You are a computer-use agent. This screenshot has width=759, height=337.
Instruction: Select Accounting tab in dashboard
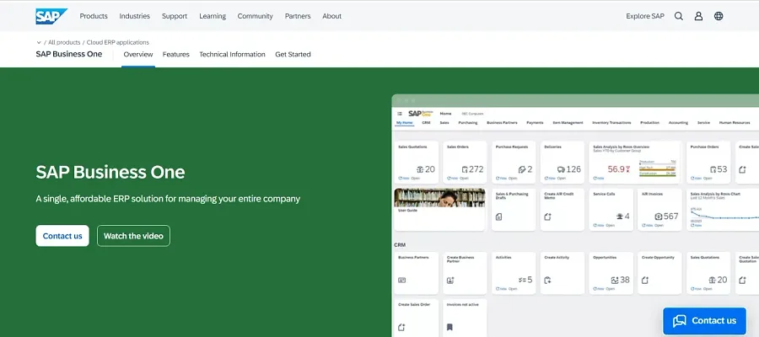click(678, 123)
